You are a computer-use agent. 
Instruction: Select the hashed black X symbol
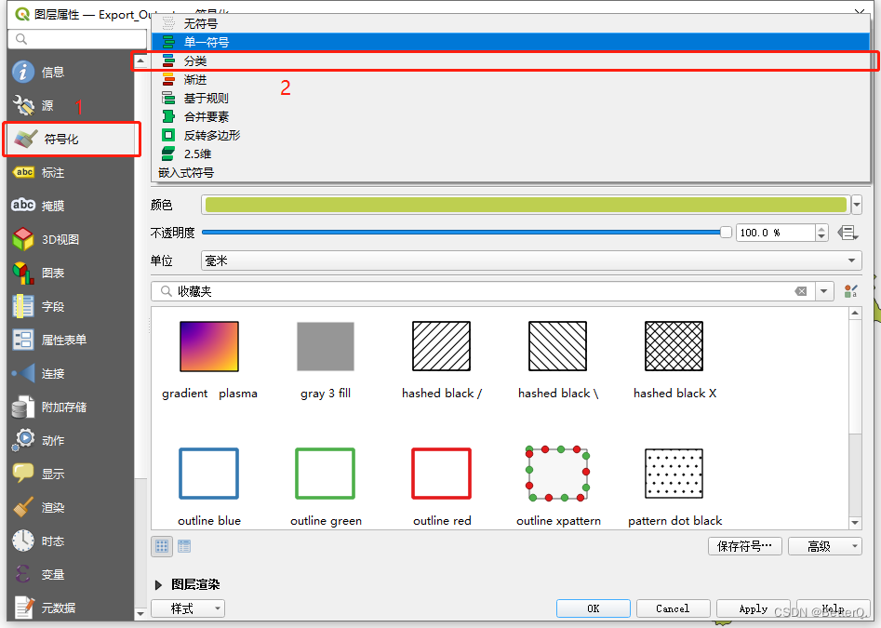[x=674, y=359]
